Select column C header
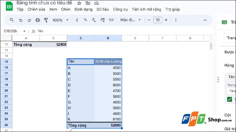The height and width of the screenshot is (132, 236). coord(81,38)
